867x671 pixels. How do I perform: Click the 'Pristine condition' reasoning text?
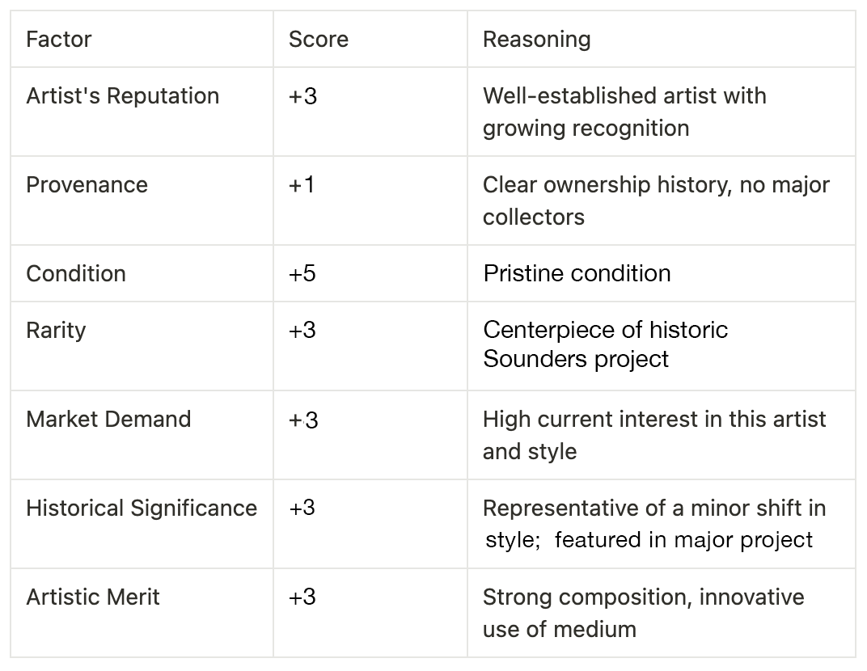pos(577,273)
